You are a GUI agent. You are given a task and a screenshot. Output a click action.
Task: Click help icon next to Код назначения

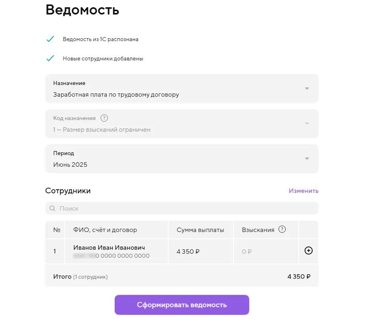104,118
